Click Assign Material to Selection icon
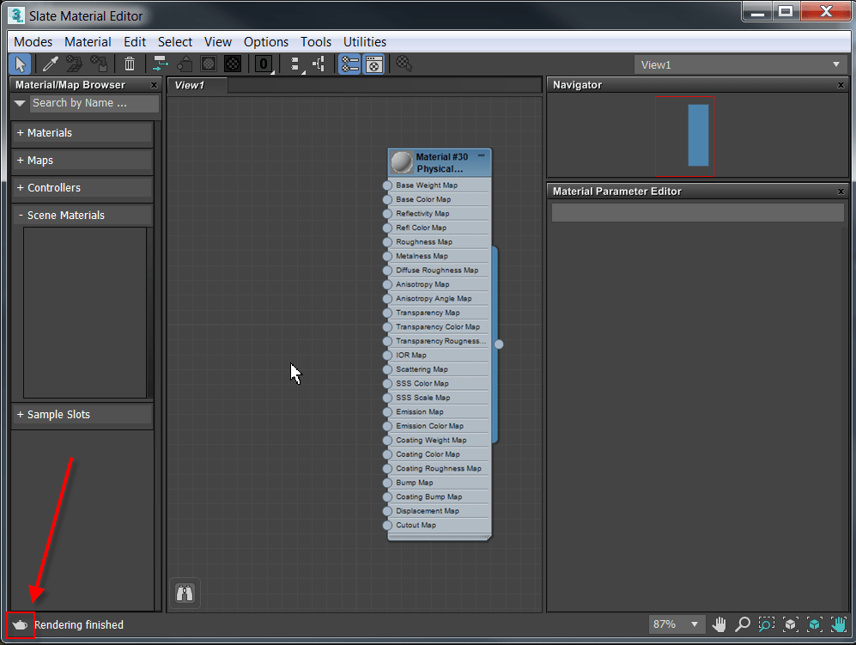This screenshot has width=856, height=645. [x=100, y=64]
